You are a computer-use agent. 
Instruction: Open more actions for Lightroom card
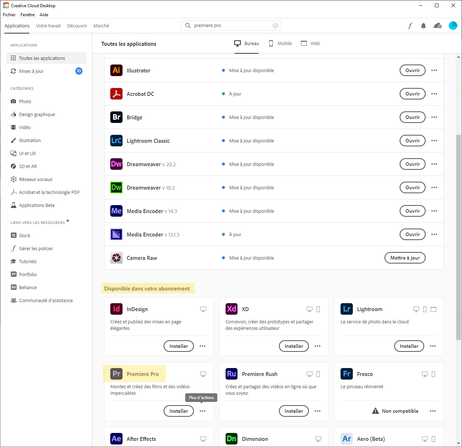pyautogui.click(x=433, y=346)
